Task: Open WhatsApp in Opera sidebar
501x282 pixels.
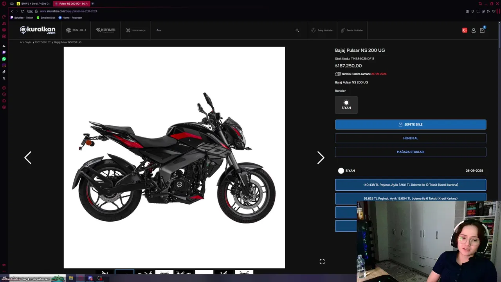Action: [x=4, y=59]
